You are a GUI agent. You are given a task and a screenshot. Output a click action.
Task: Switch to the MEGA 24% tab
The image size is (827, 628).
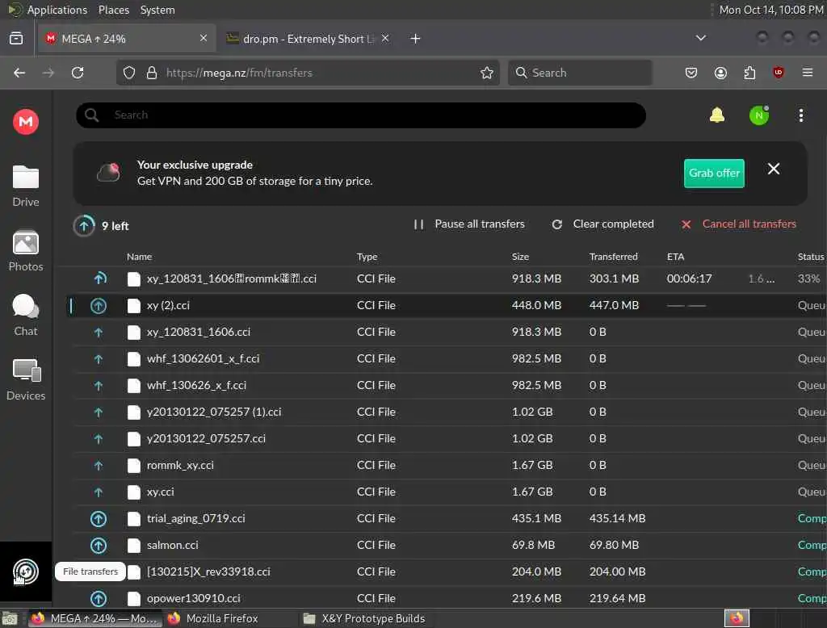pos(127,39)
